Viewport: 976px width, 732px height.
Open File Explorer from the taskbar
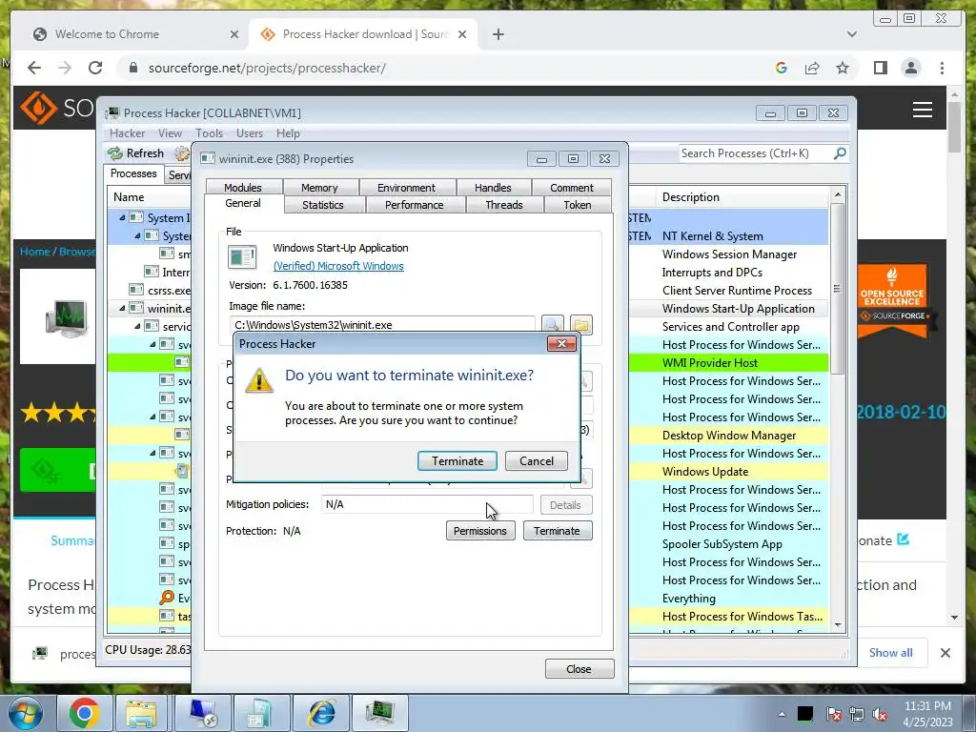141,713
